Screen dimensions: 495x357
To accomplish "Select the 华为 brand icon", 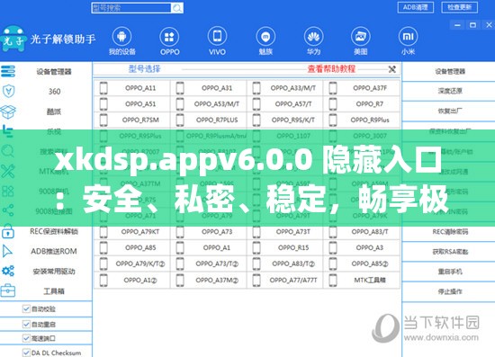I will coord(313,37).
